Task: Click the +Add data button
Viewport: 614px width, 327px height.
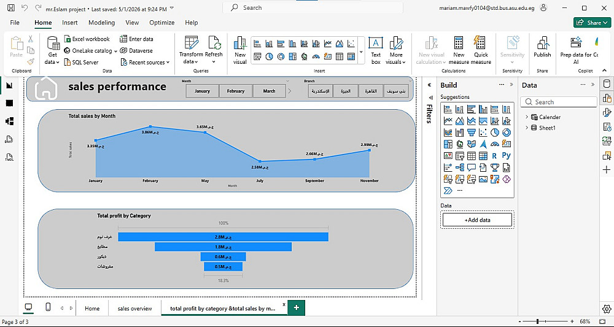Action: 477,220
